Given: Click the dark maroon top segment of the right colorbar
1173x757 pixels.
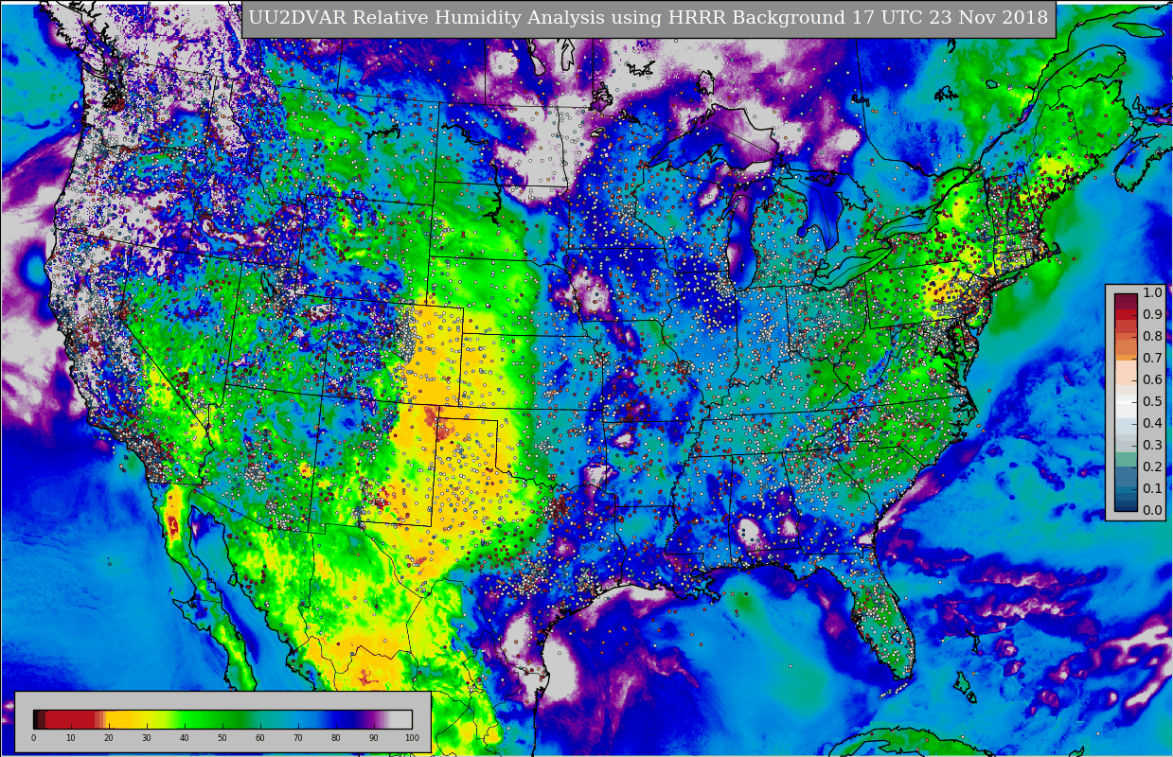Looking at the screenshot, I should 1126,298.
